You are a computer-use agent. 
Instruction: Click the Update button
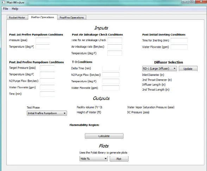(x=188, y=69)
